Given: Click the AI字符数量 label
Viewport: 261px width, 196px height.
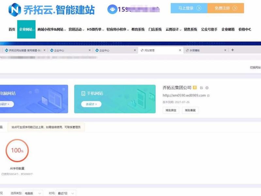Looking at the screenshot, I should click(x=17, y=169).
